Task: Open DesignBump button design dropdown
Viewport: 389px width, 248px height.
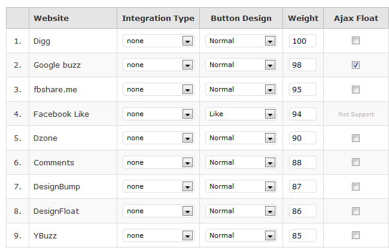Action: point(241,186)
